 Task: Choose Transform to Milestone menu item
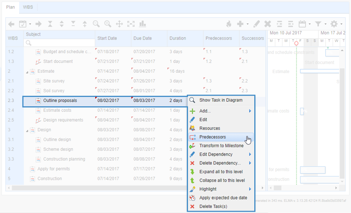(221, 146)
